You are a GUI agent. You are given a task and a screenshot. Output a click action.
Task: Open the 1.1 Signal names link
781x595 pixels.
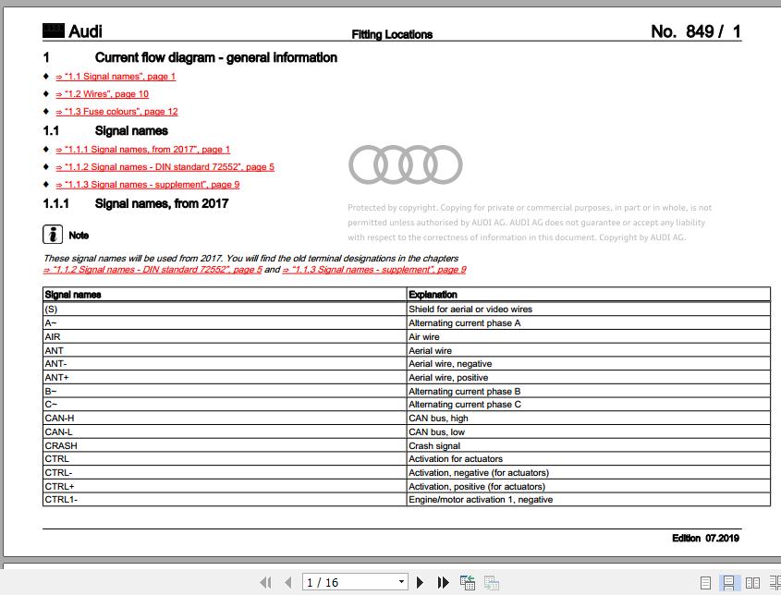pos(116,77)
